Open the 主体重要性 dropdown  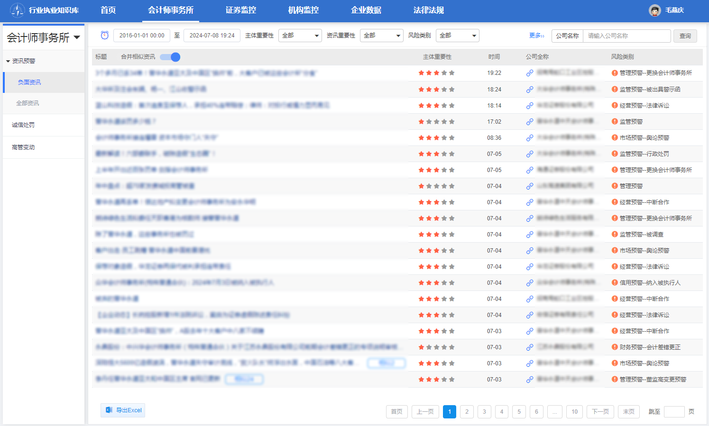click(300, 36)
